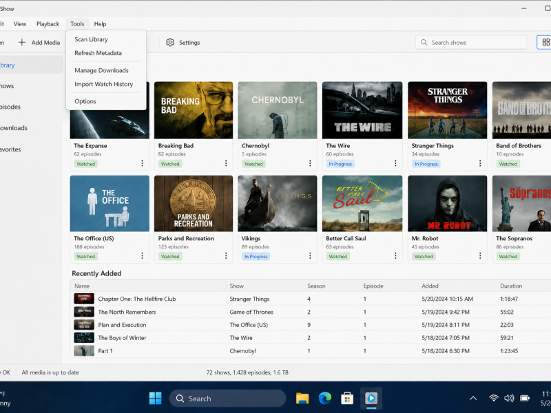Click the search magnifier icon in Search shows
Image resolution: width=551 pixels, height=413 pixels.
coord(424,42)
